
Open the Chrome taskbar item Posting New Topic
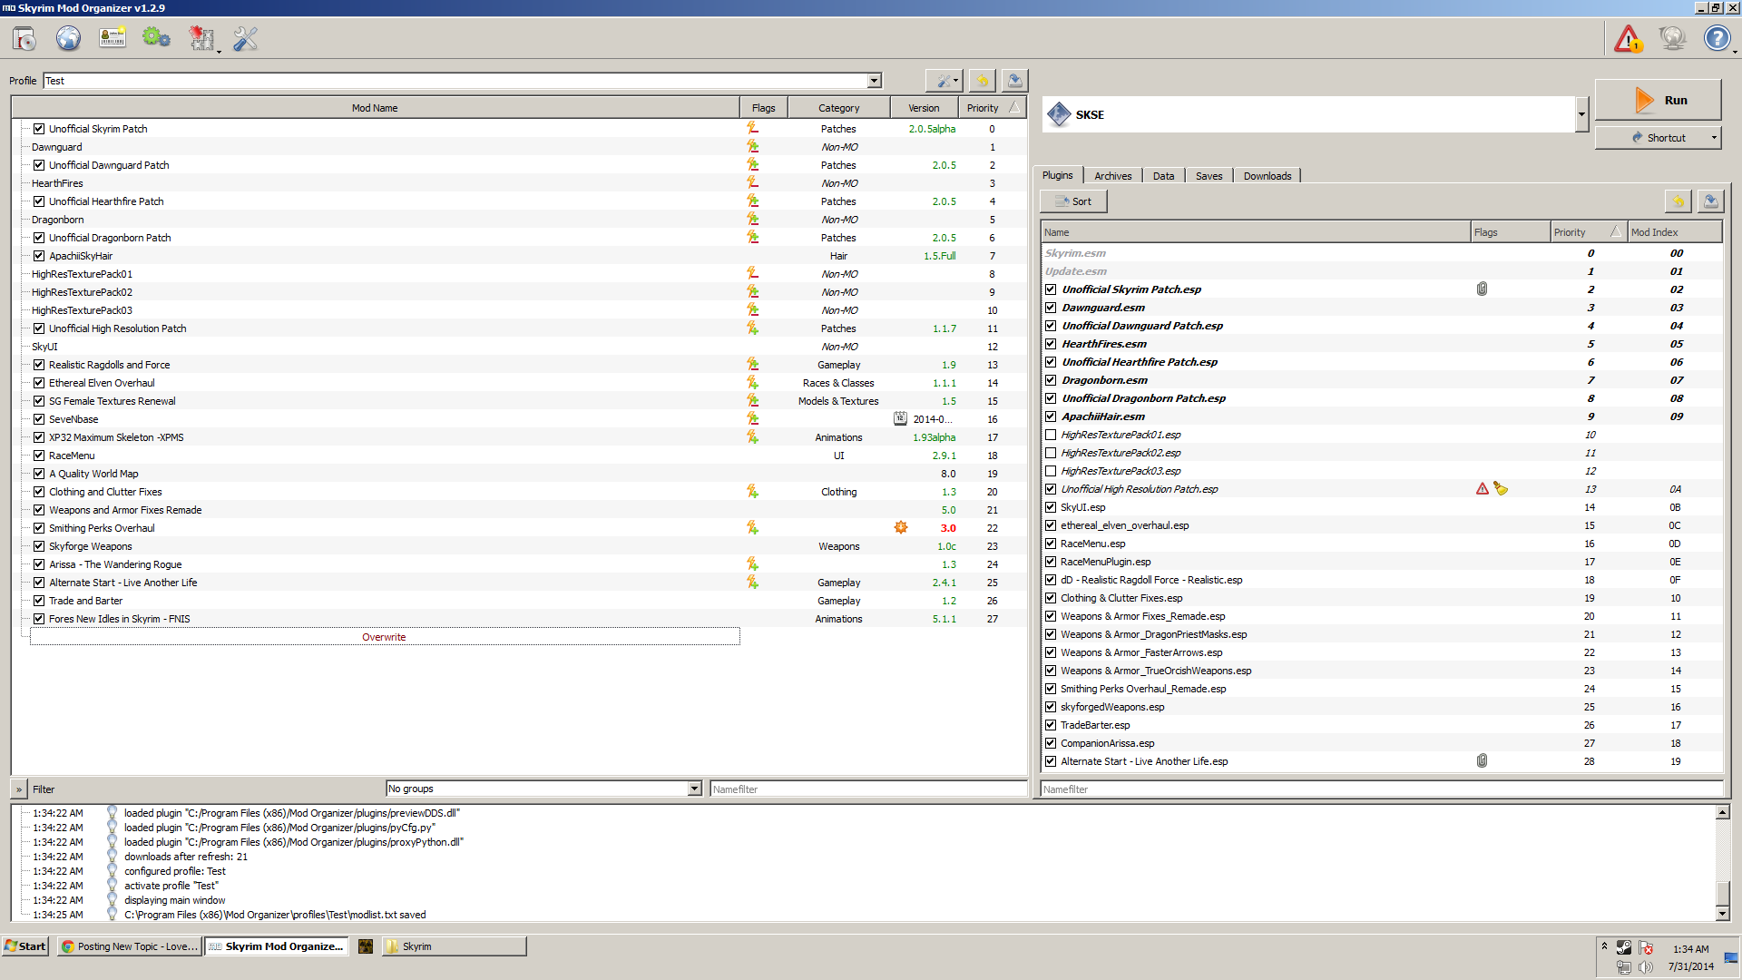point(129,946)
